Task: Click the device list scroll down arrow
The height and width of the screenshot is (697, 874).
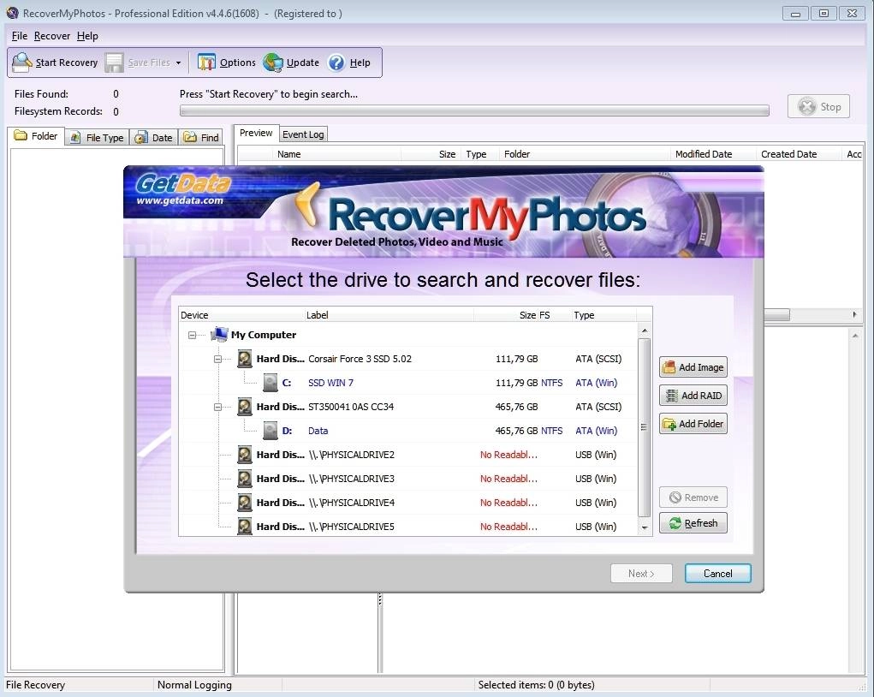Action: click(645, 527)
